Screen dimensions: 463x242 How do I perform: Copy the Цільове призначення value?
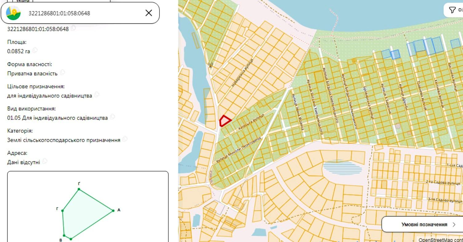click(x=97, y=95)
